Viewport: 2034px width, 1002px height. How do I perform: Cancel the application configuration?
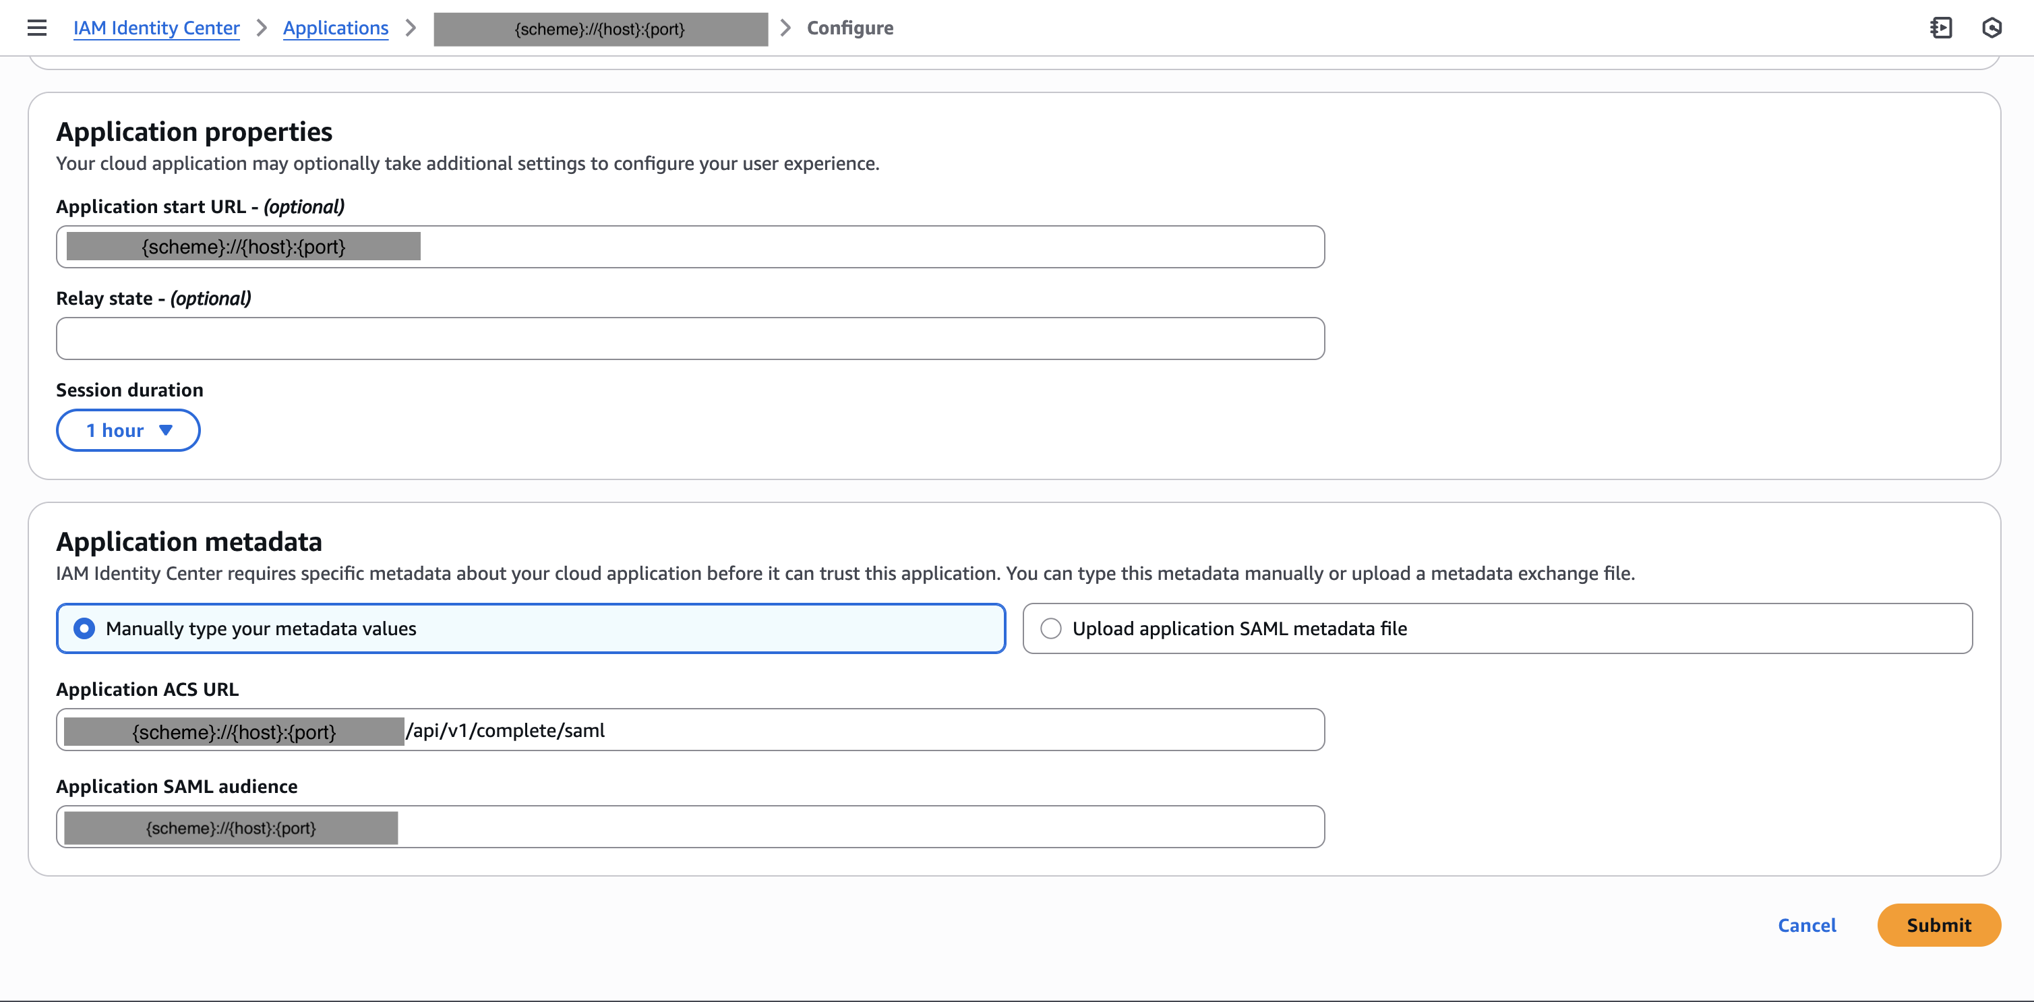pos(1807,925)
